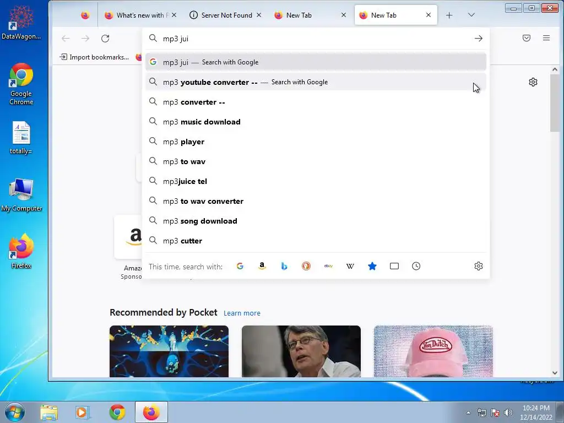Click Import bookmarks... toolbar button

(94, 57)
